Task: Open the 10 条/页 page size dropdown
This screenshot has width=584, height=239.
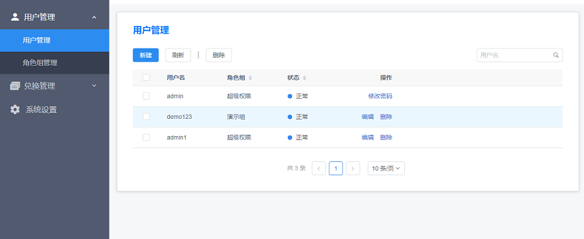Action: coord(386,168)
